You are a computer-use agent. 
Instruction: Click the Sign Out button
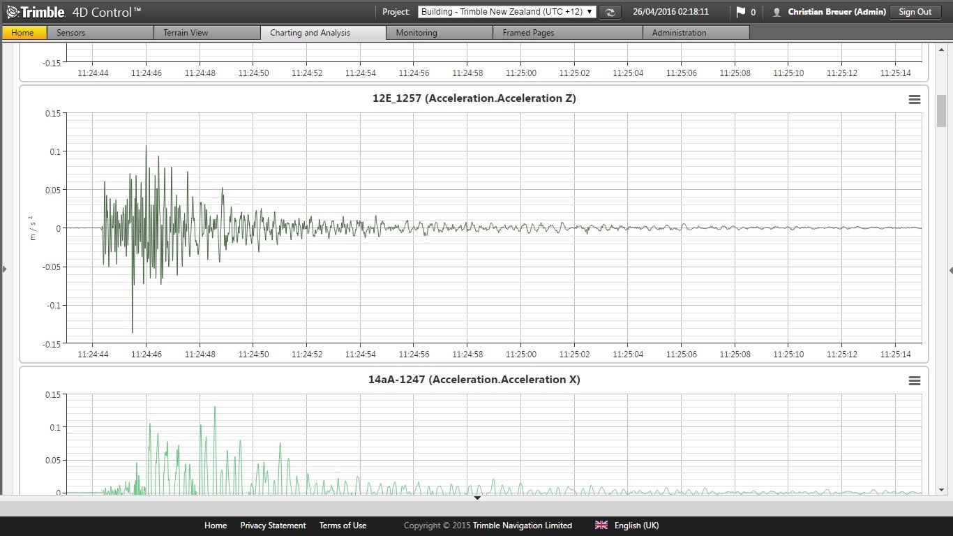[915, 12]
